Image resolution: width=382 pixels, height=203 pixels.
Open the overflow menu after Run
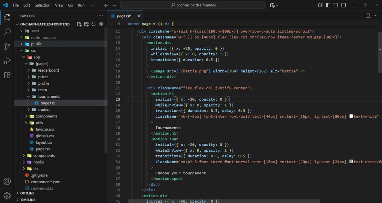pos(93,5)
